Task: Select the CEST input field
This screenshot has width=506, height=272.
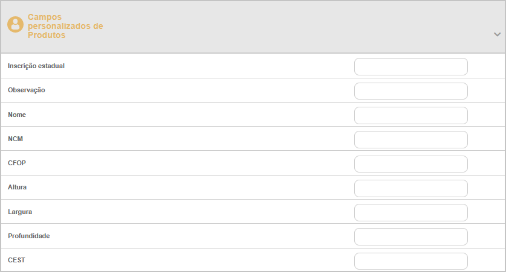Action: [x=411, y=261]
